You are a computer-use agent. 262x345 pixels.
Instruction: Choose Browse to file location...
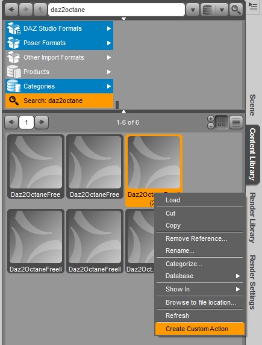(x=200, y=302)
